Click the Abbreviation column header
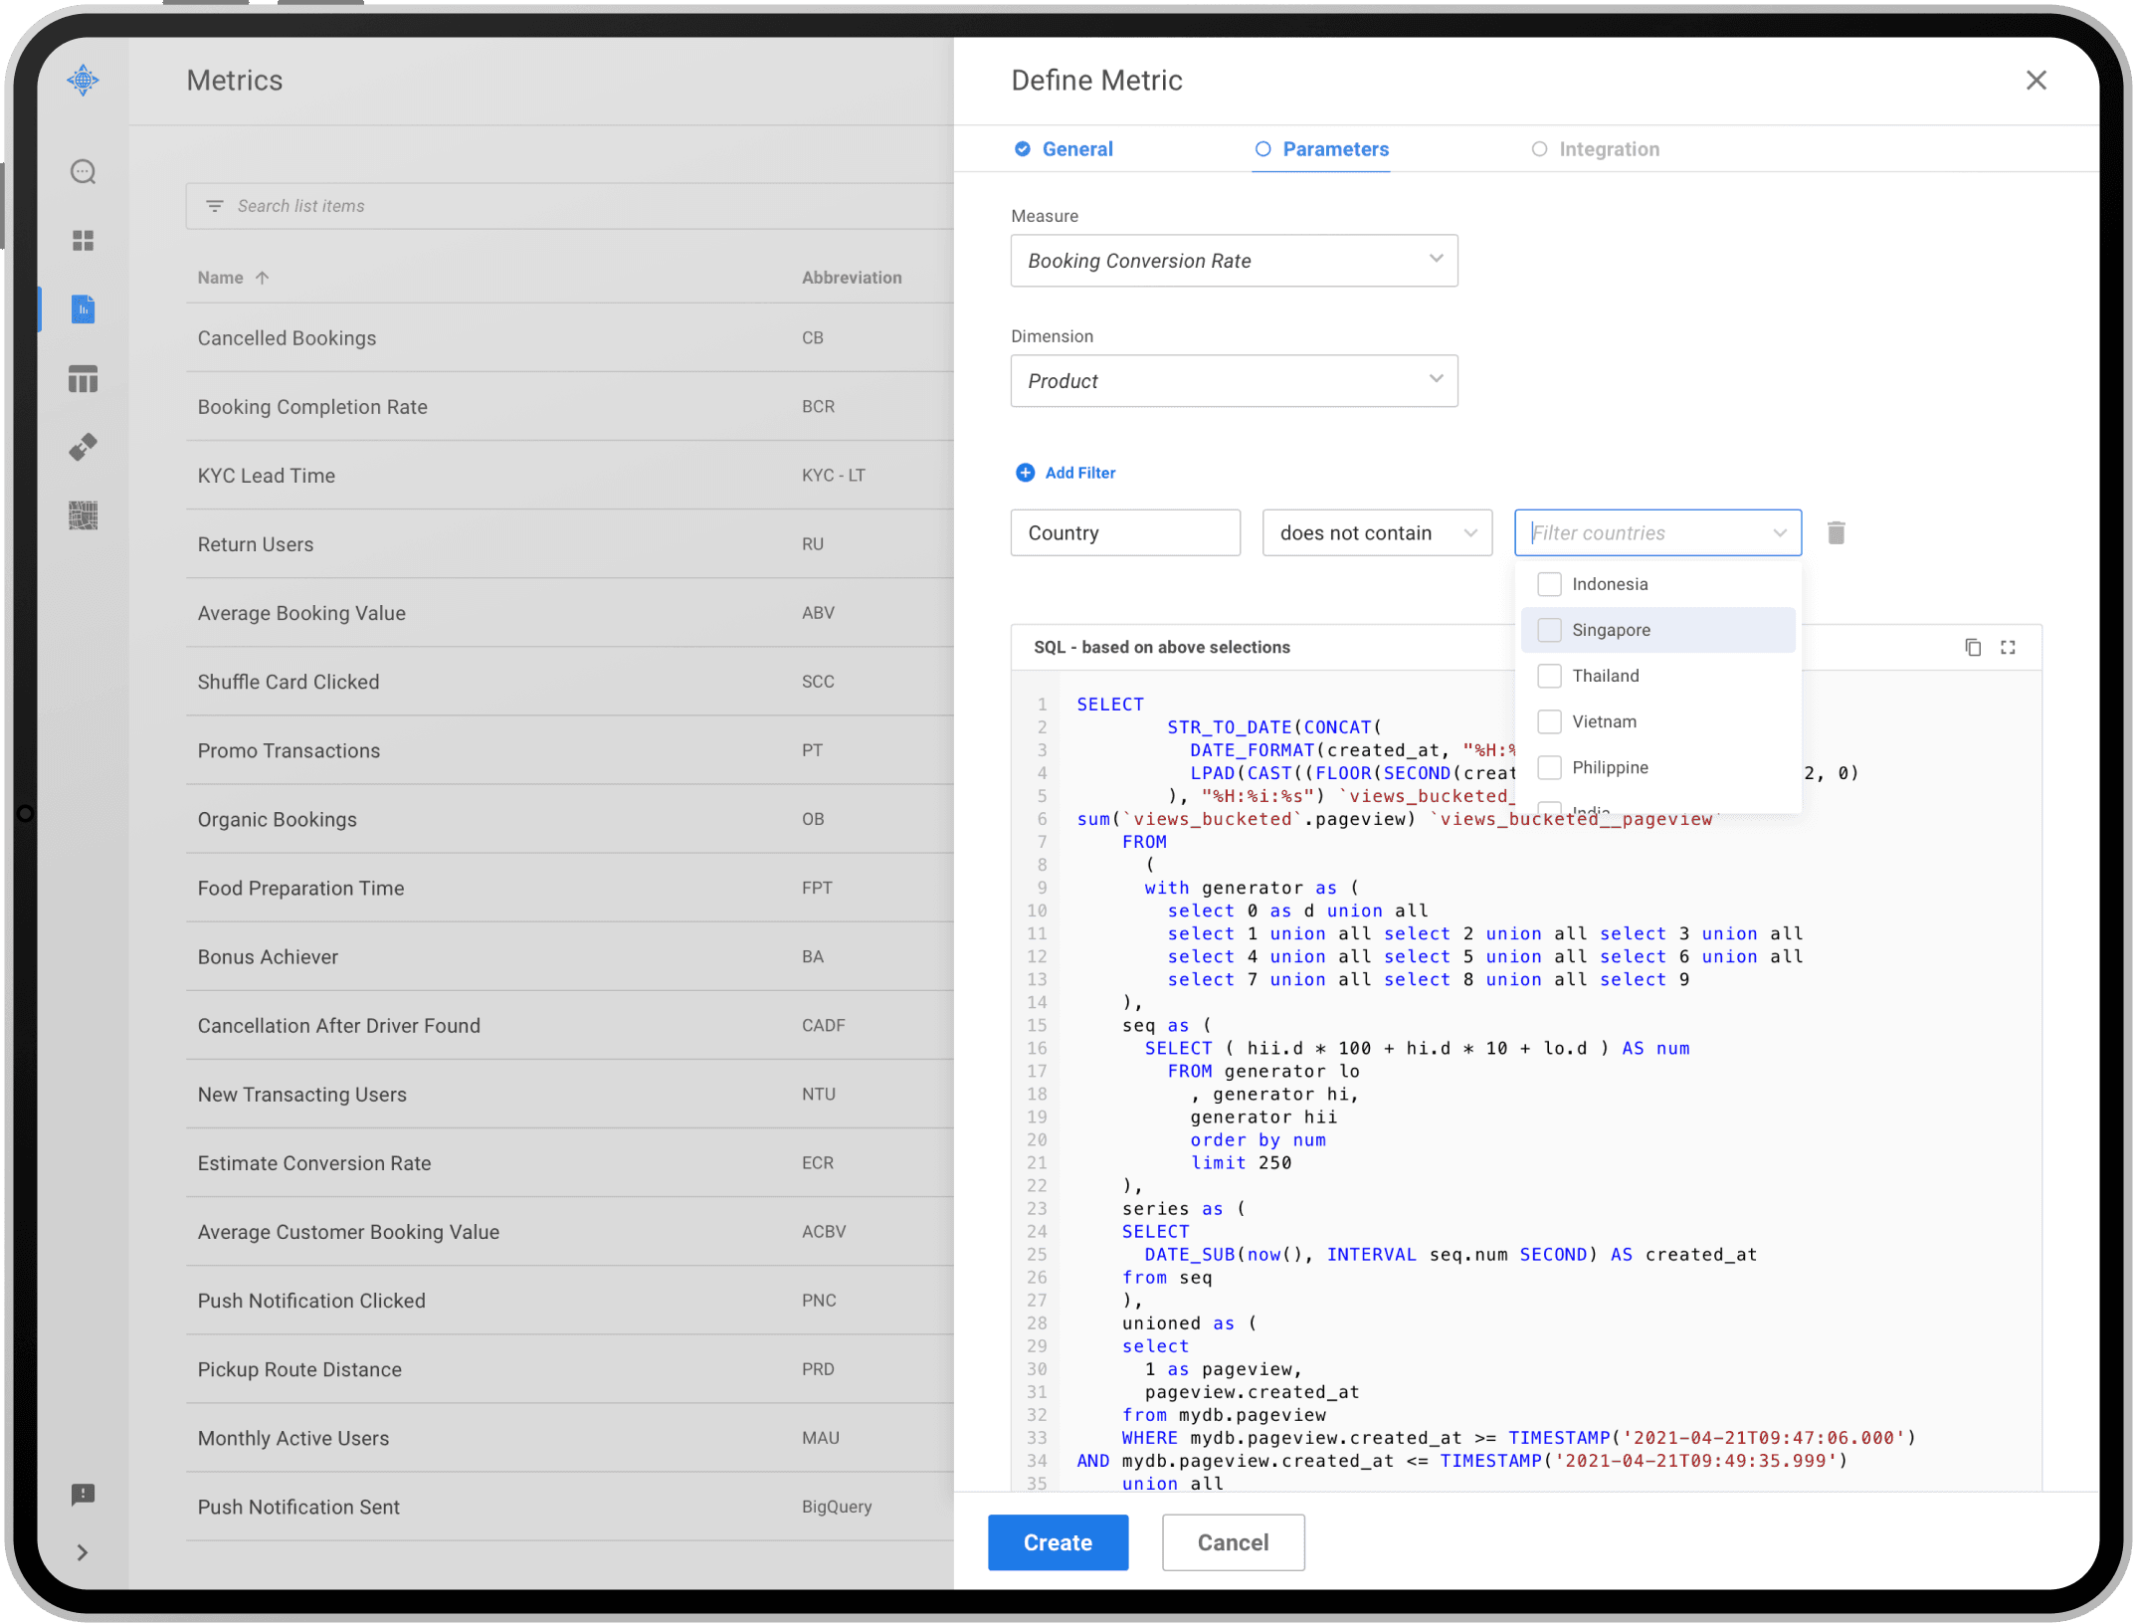This screenshot has width=2133, height=1623. pyautogui.click(x=852, y=278)
